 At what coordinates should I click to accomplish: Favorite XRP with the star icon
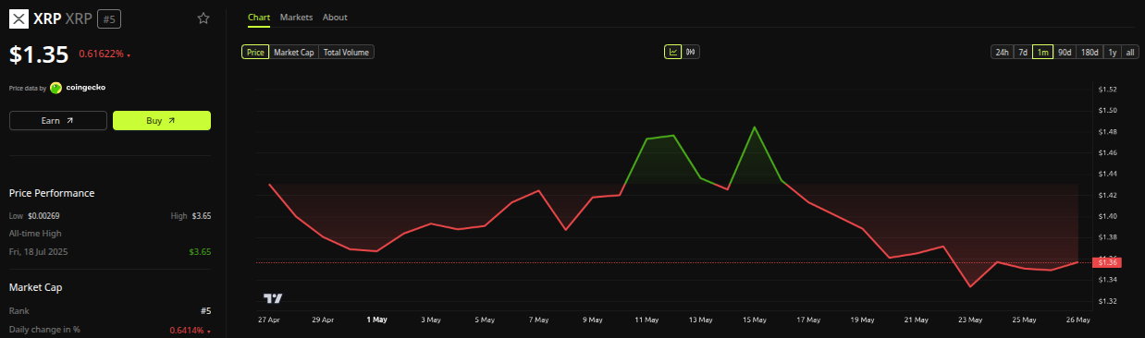[203, 18]
